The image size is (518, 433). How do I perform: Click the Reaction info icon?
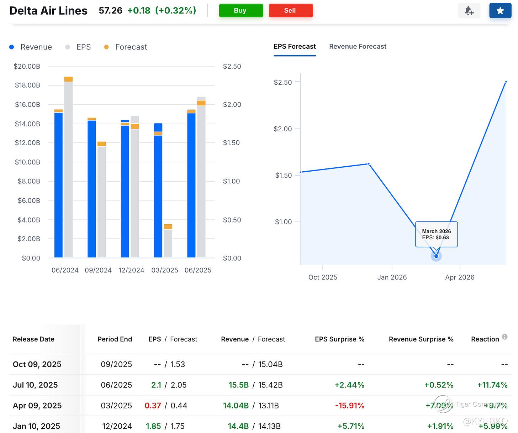tap(504, 337)
